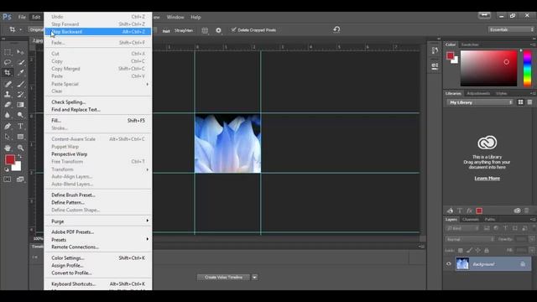Select the Rectangle shape tool
Image resolution: width=537 pixels, height=302 pixels.
(x=20, y=137)
